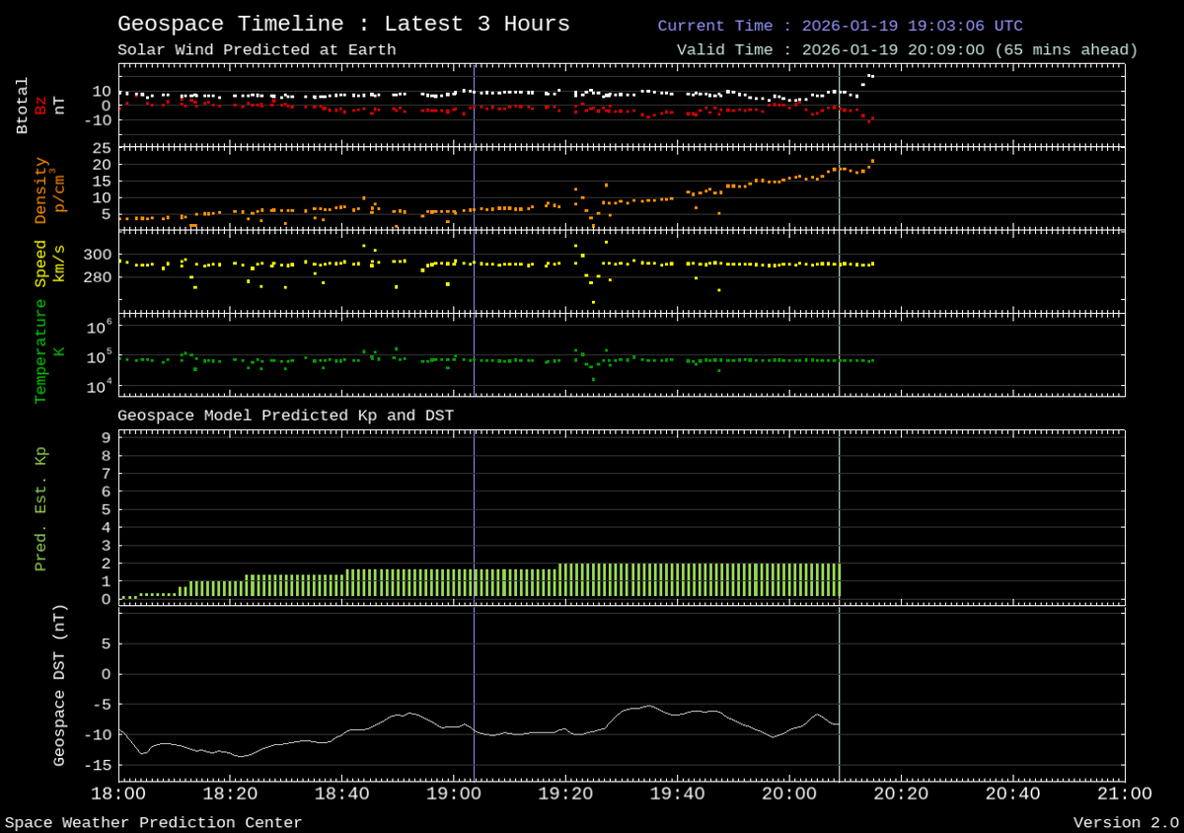This screenshot has width=1184, height=833.
Task: Click the DST axis value -15
Action: pos(97,765)
